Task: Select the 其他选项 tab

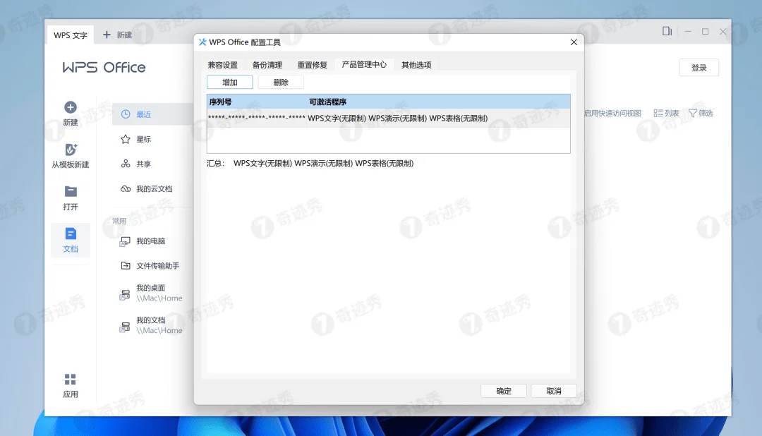Action: (417, 64)
